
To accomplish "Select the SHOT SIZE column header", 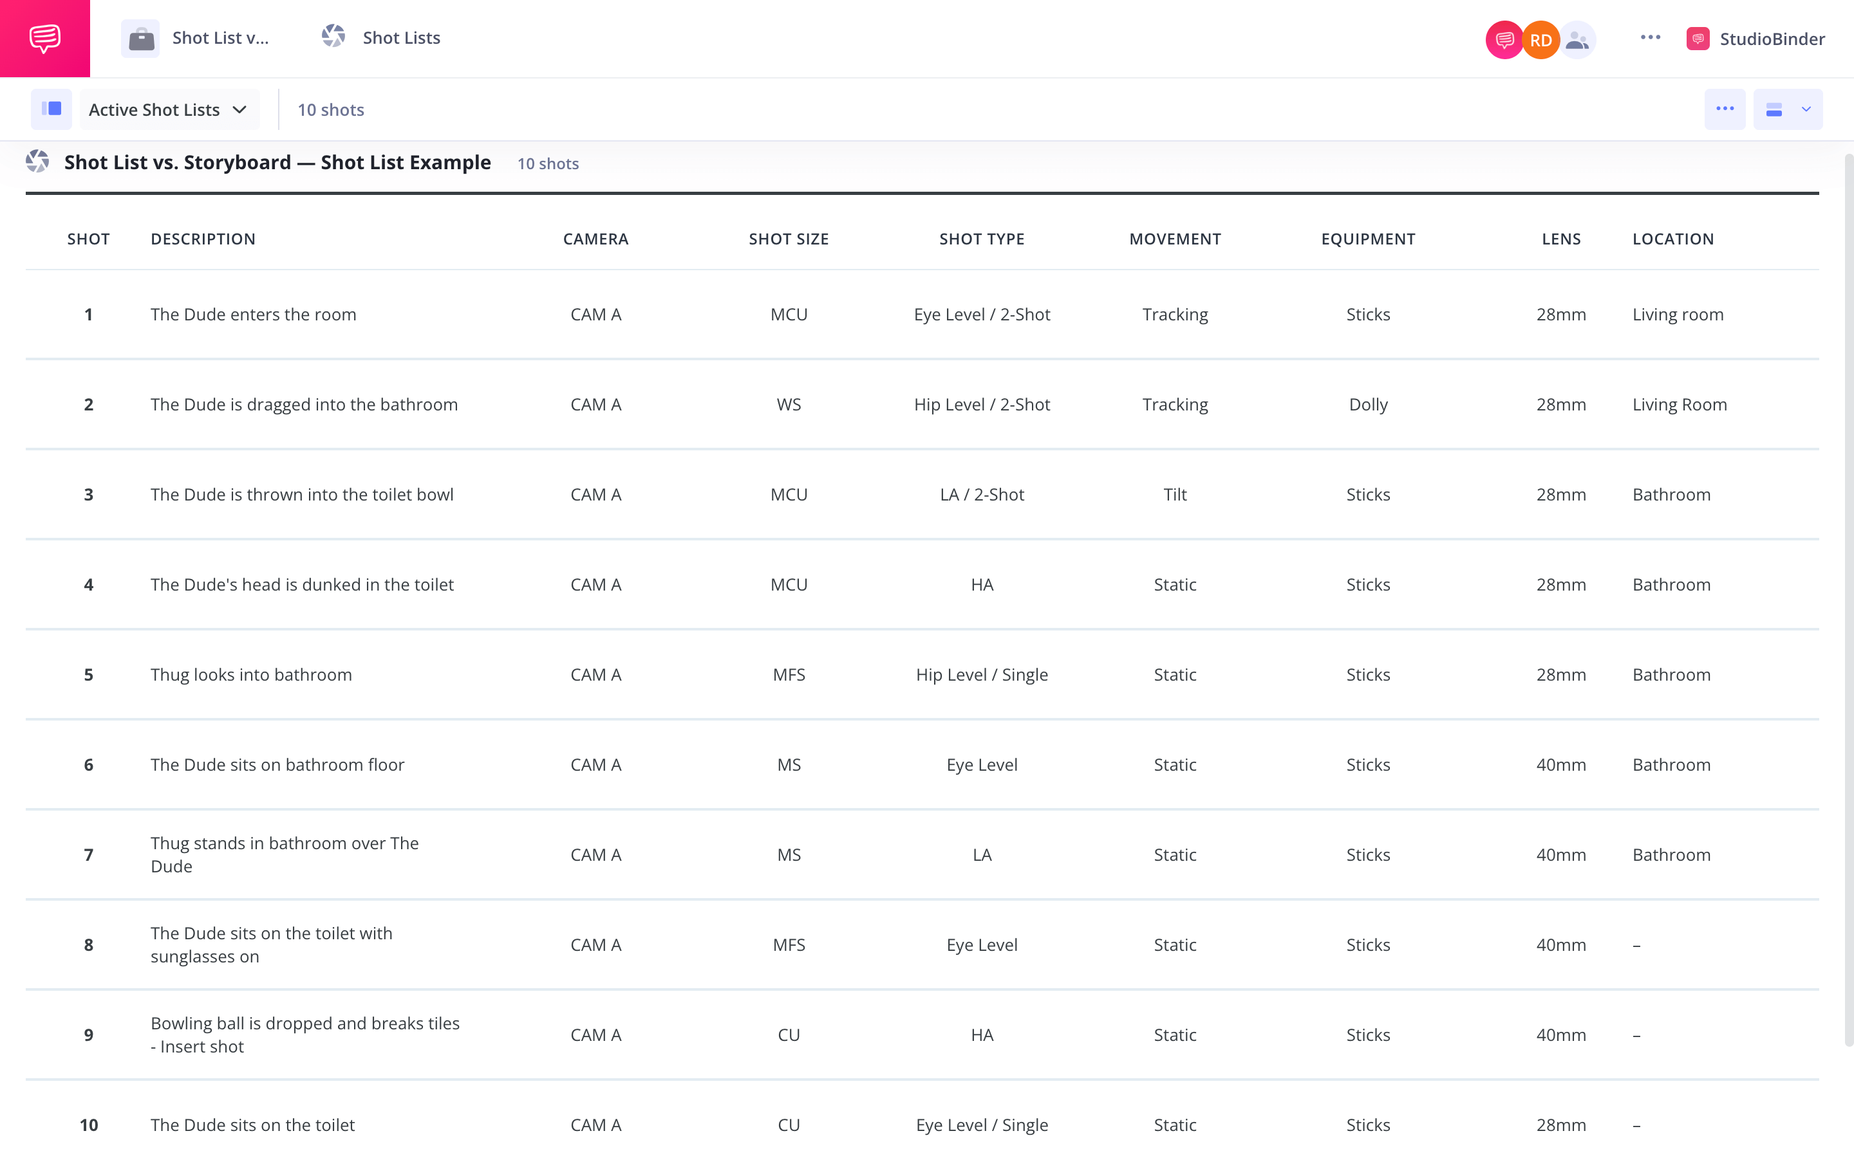I will pyautogui.click(x=789, y=238).
